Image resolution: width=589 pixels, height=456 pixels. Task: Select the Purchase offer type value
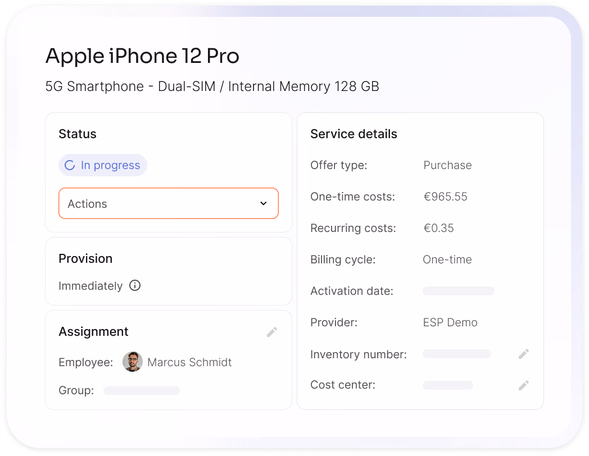pos(447,165)
